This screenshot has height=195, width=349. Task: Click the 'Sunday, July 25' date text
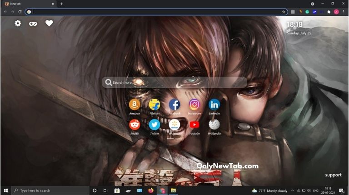click(x=299, y=33)
